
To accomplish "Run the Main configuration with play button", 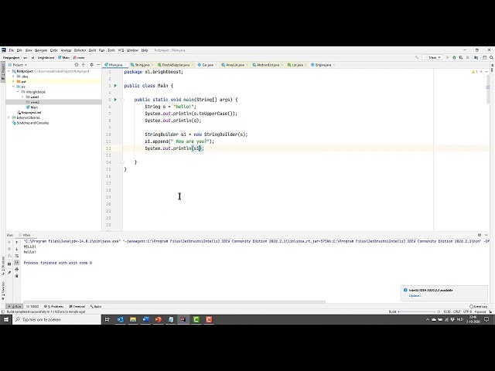I will pos(447,57).
